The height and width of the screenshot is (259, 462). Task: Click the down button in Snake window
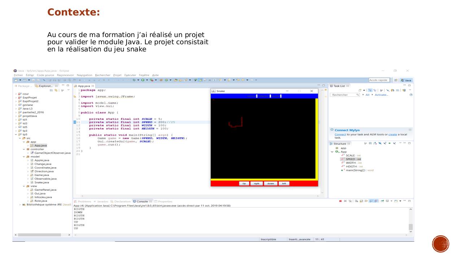pos(271,183)
